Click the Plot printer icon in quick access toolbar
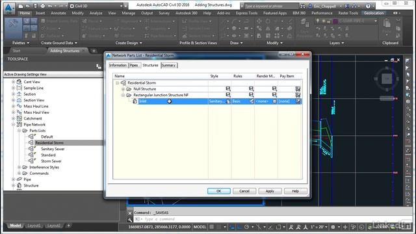The width and height of the screenshot is (416, 234). pyautogui.click(x=42, y=6)
